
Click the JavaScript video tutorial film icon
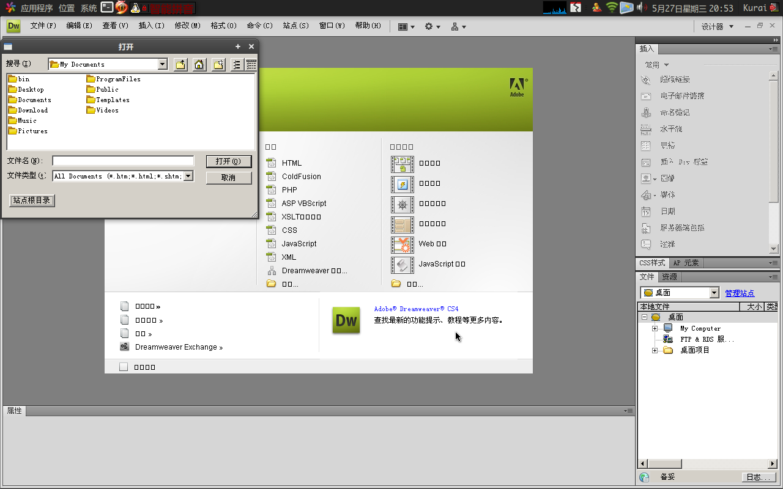(x=403, y=265)
